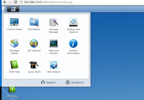Open System Information
The width and height of the screenshot is (144, 100).
point(73,47)
